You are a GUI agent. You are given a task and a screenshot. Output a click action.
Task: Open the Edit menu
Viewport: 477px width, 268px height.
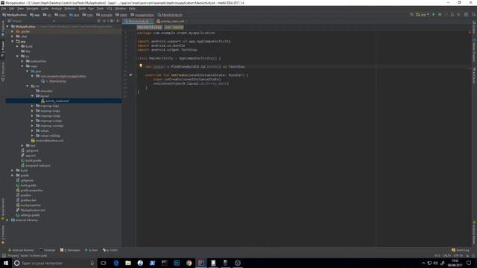click(12, 8)
